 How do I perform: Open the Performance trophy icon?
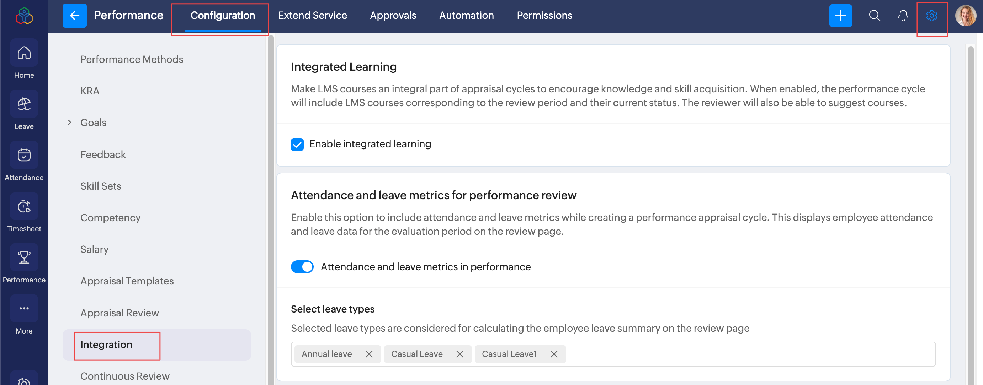point(24,257)
